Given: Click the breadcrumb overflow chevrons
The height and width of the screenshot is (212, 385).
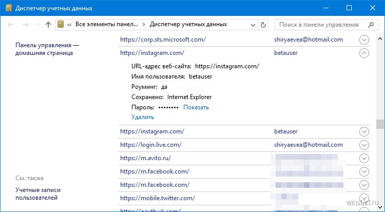Looking at the screenshot, I should point(69,25).
